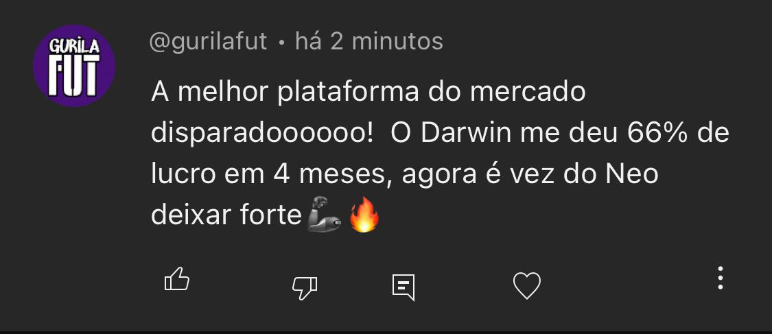Select the mechanical arm emoji
Screen dimensions: 772x334
pos(324,215)
